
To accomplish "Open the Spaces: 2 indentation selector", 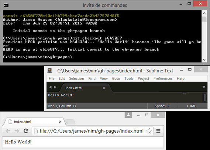I will pos(162,106).
